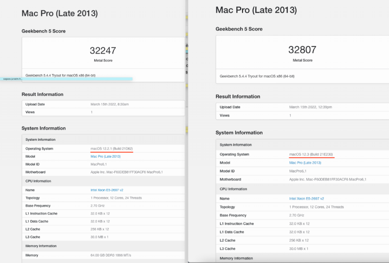
Task: Click the underlined macOS 12.2.1 (Build 21D62) text
Action: click(x=111, y=149)
